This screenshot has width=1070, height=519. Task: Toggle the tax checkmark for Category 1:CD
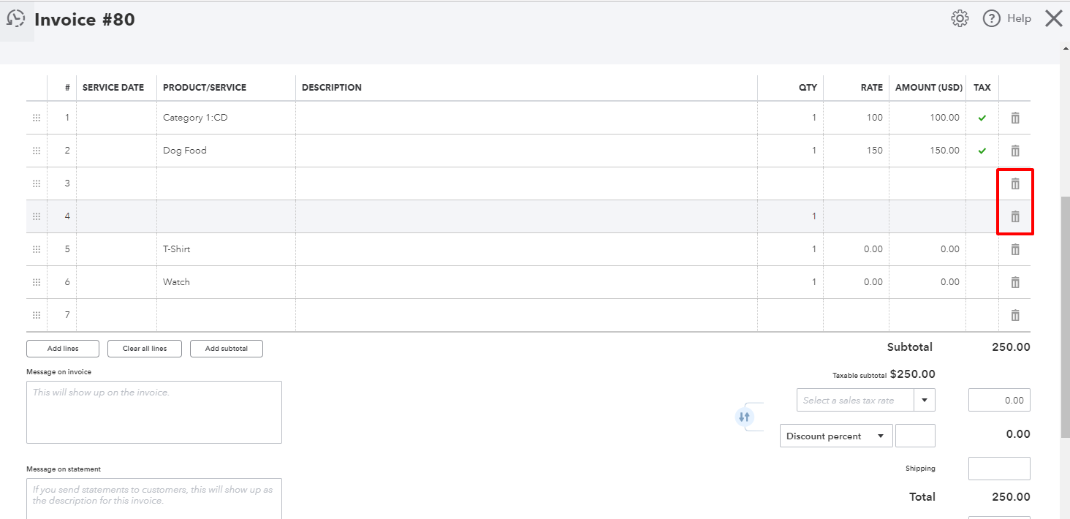(982, 118)
